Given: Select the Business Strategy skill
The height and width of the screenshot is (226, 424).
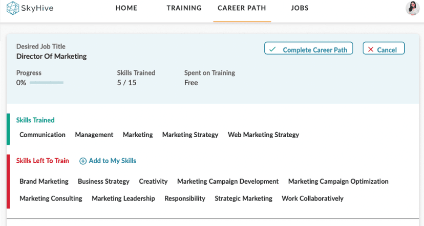Looking at the screenshot, I should pyautogui.click(x=103, y=182).
